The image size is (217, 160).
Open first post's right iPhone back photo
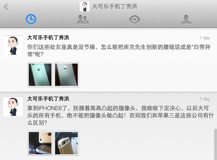click(x=67, y=75)
